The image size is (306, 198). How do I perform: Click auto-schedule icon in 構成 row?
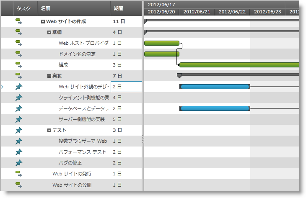click(19, 65)
